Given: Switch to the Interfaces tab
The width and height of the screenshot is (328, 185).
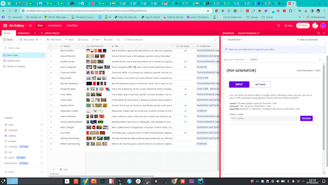Looking at the screenshot, I should coord(72,26).
